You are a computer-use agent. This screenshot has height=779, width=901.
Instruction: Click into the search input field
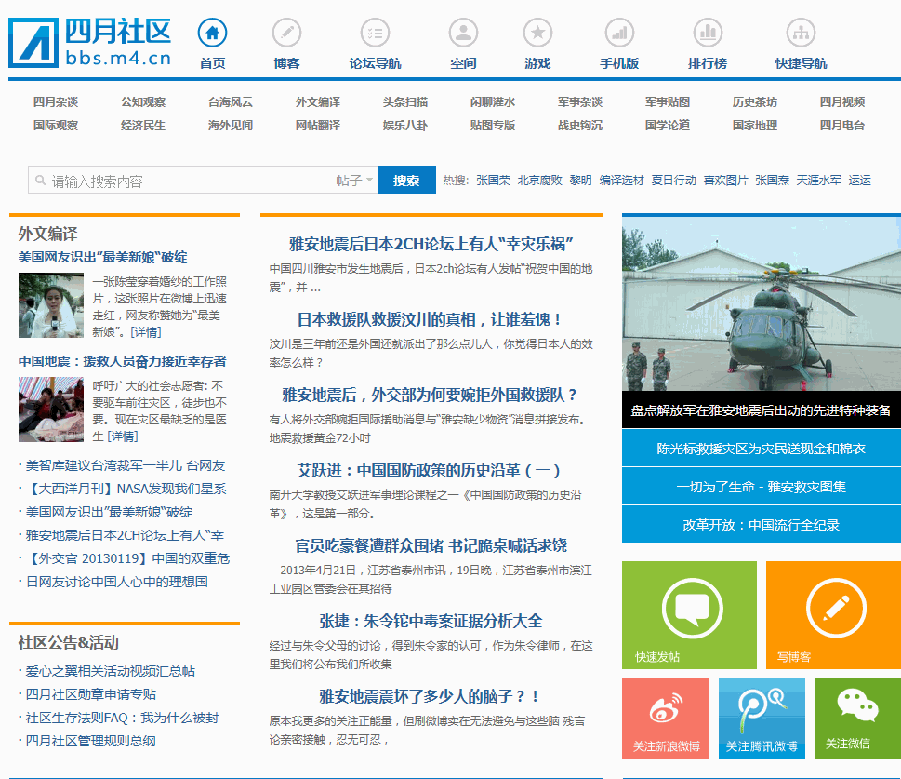click(x=186, y=181)
